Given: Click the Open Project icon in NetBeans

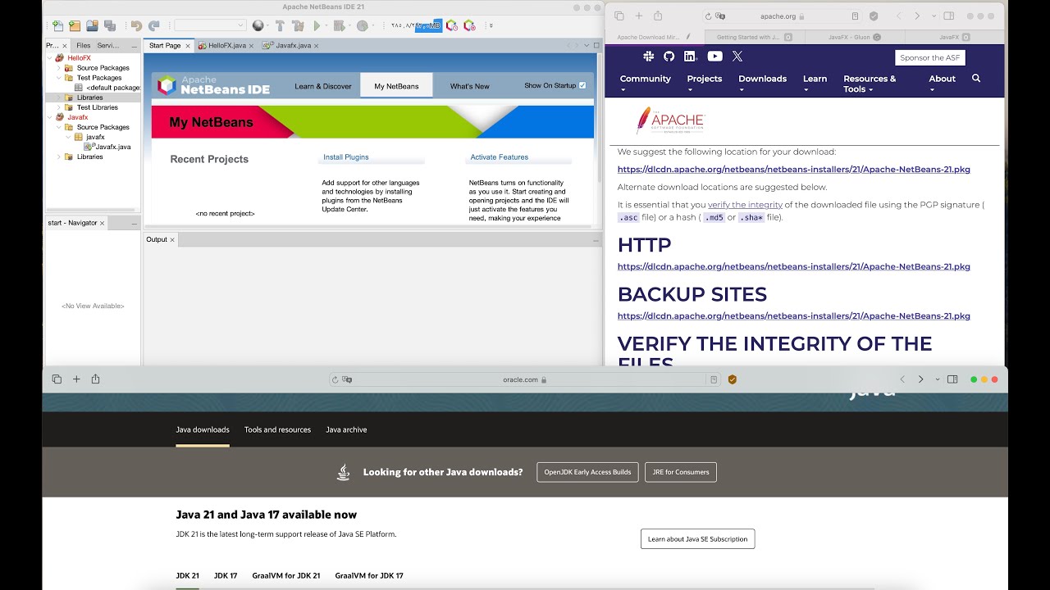Looking at the screenshot, I should pyautogui.click(x=93, y=26).
